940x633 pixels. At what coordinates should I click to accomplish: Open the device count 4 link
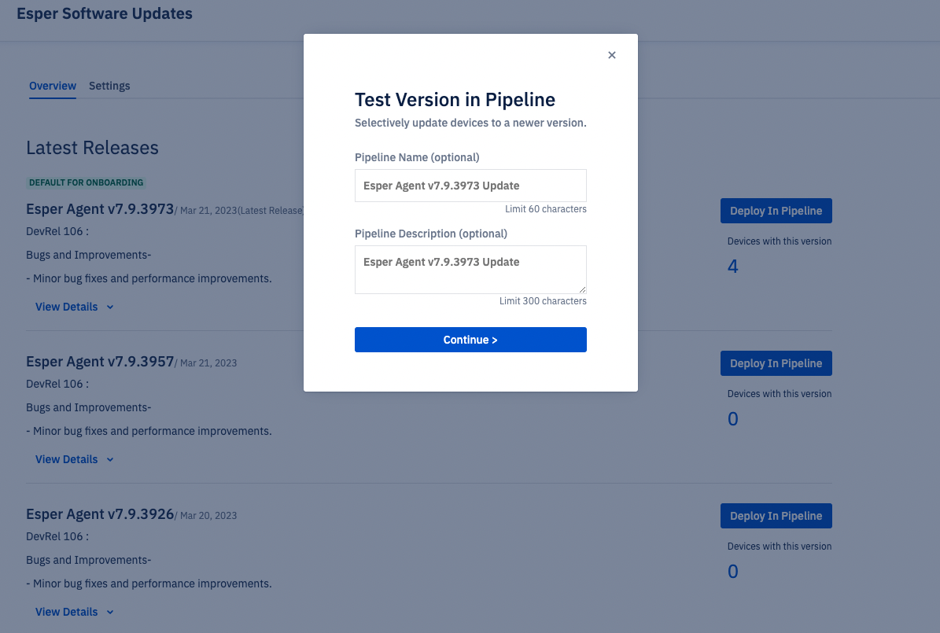[x=732, y=266]
